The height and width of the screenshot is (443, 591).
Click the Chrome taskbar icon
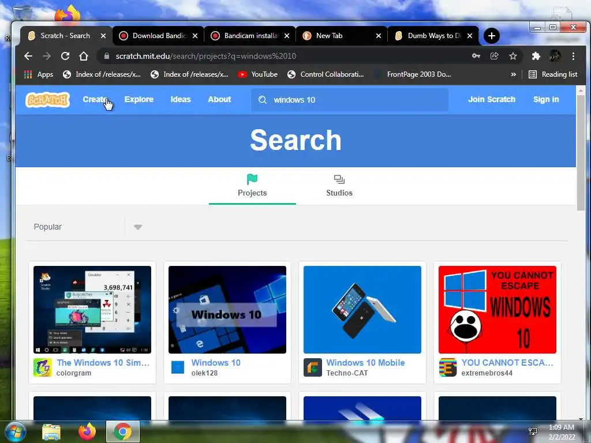123,431
